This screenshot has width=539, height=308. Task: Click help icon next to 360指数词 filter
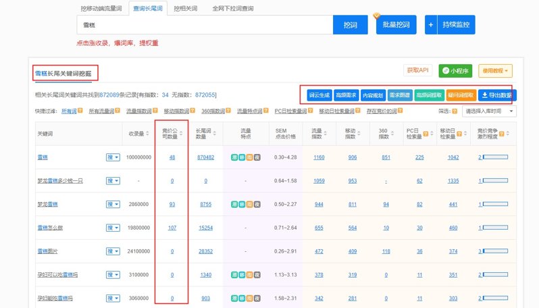(228, 111)
